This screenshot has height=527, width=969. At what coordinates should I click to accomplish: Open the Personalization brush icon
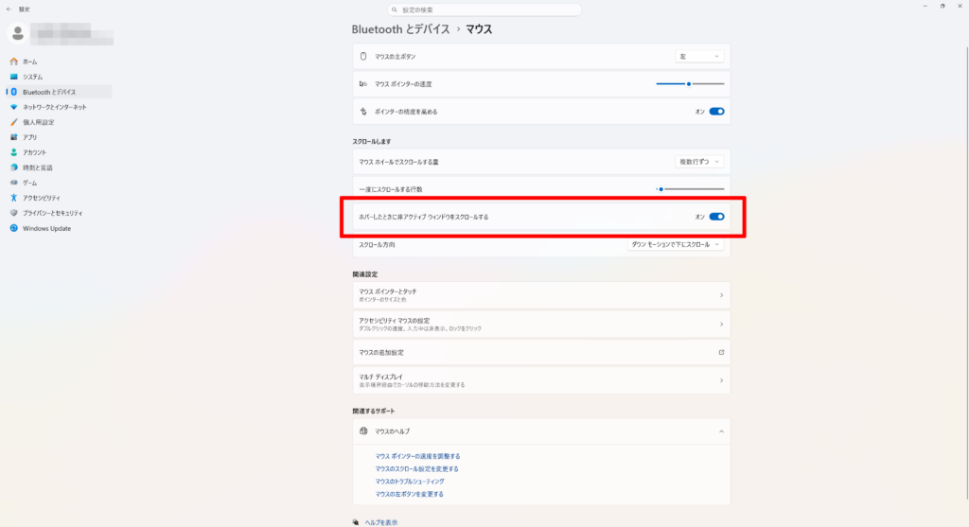(13, 122)
